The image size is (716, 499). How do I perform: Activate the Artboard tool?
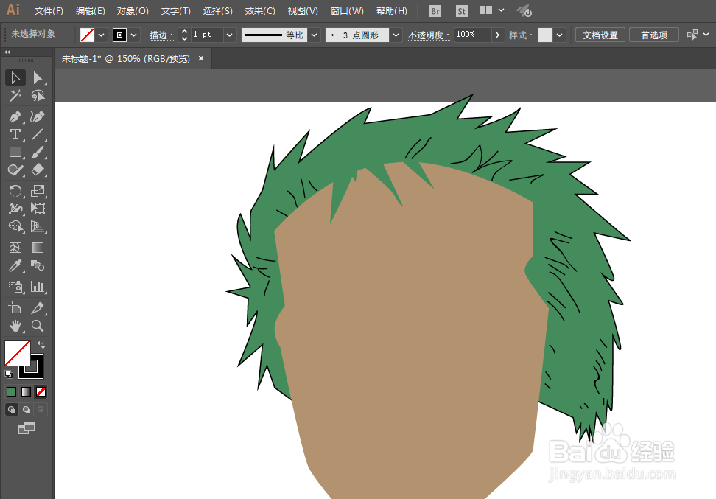pos(15,308)
